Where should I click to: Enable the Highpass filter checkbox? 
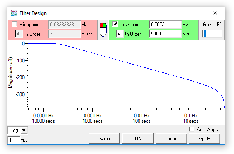[x=14, y=24]
